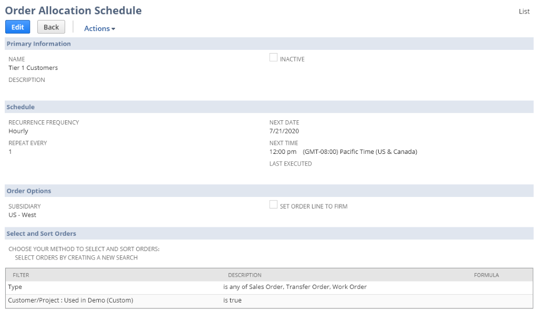Open the Actions dropdown menu

pos(99,28)
